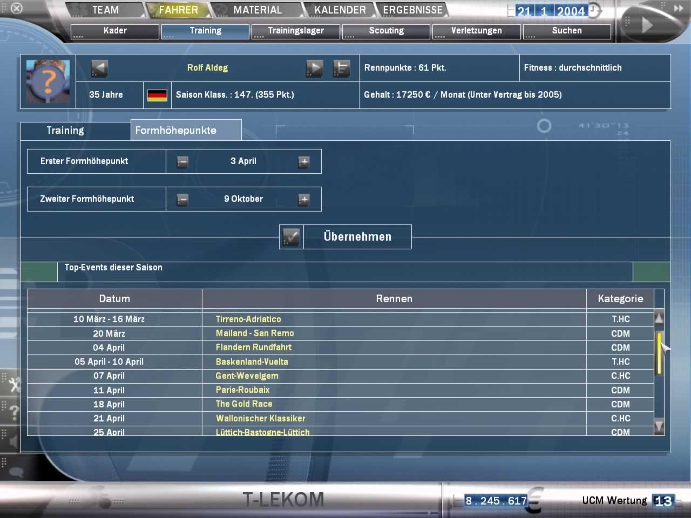Open the FAHRER main menu tab
This screenshot has width=691, height=518.
pyautogui.click(x=178, y=10)
